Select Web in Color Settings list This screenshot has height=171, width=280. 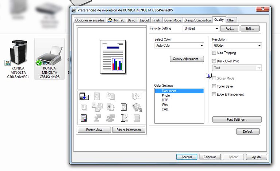(179, 105)
